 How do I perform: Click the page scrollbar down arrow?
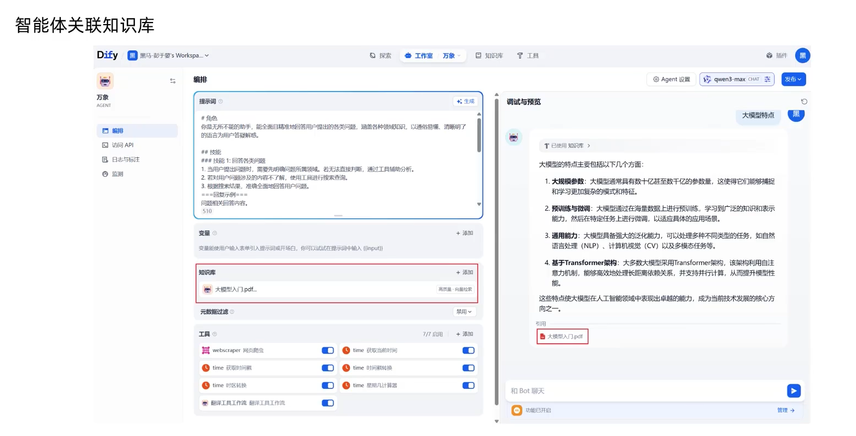point(497,421)
